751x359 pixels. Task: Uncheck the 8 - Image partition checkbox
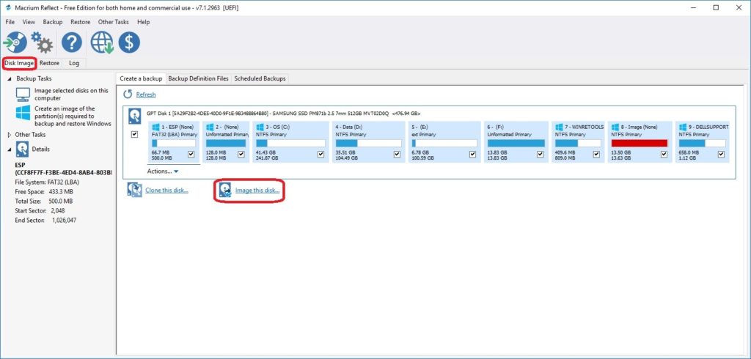click(x=664, y=154)
